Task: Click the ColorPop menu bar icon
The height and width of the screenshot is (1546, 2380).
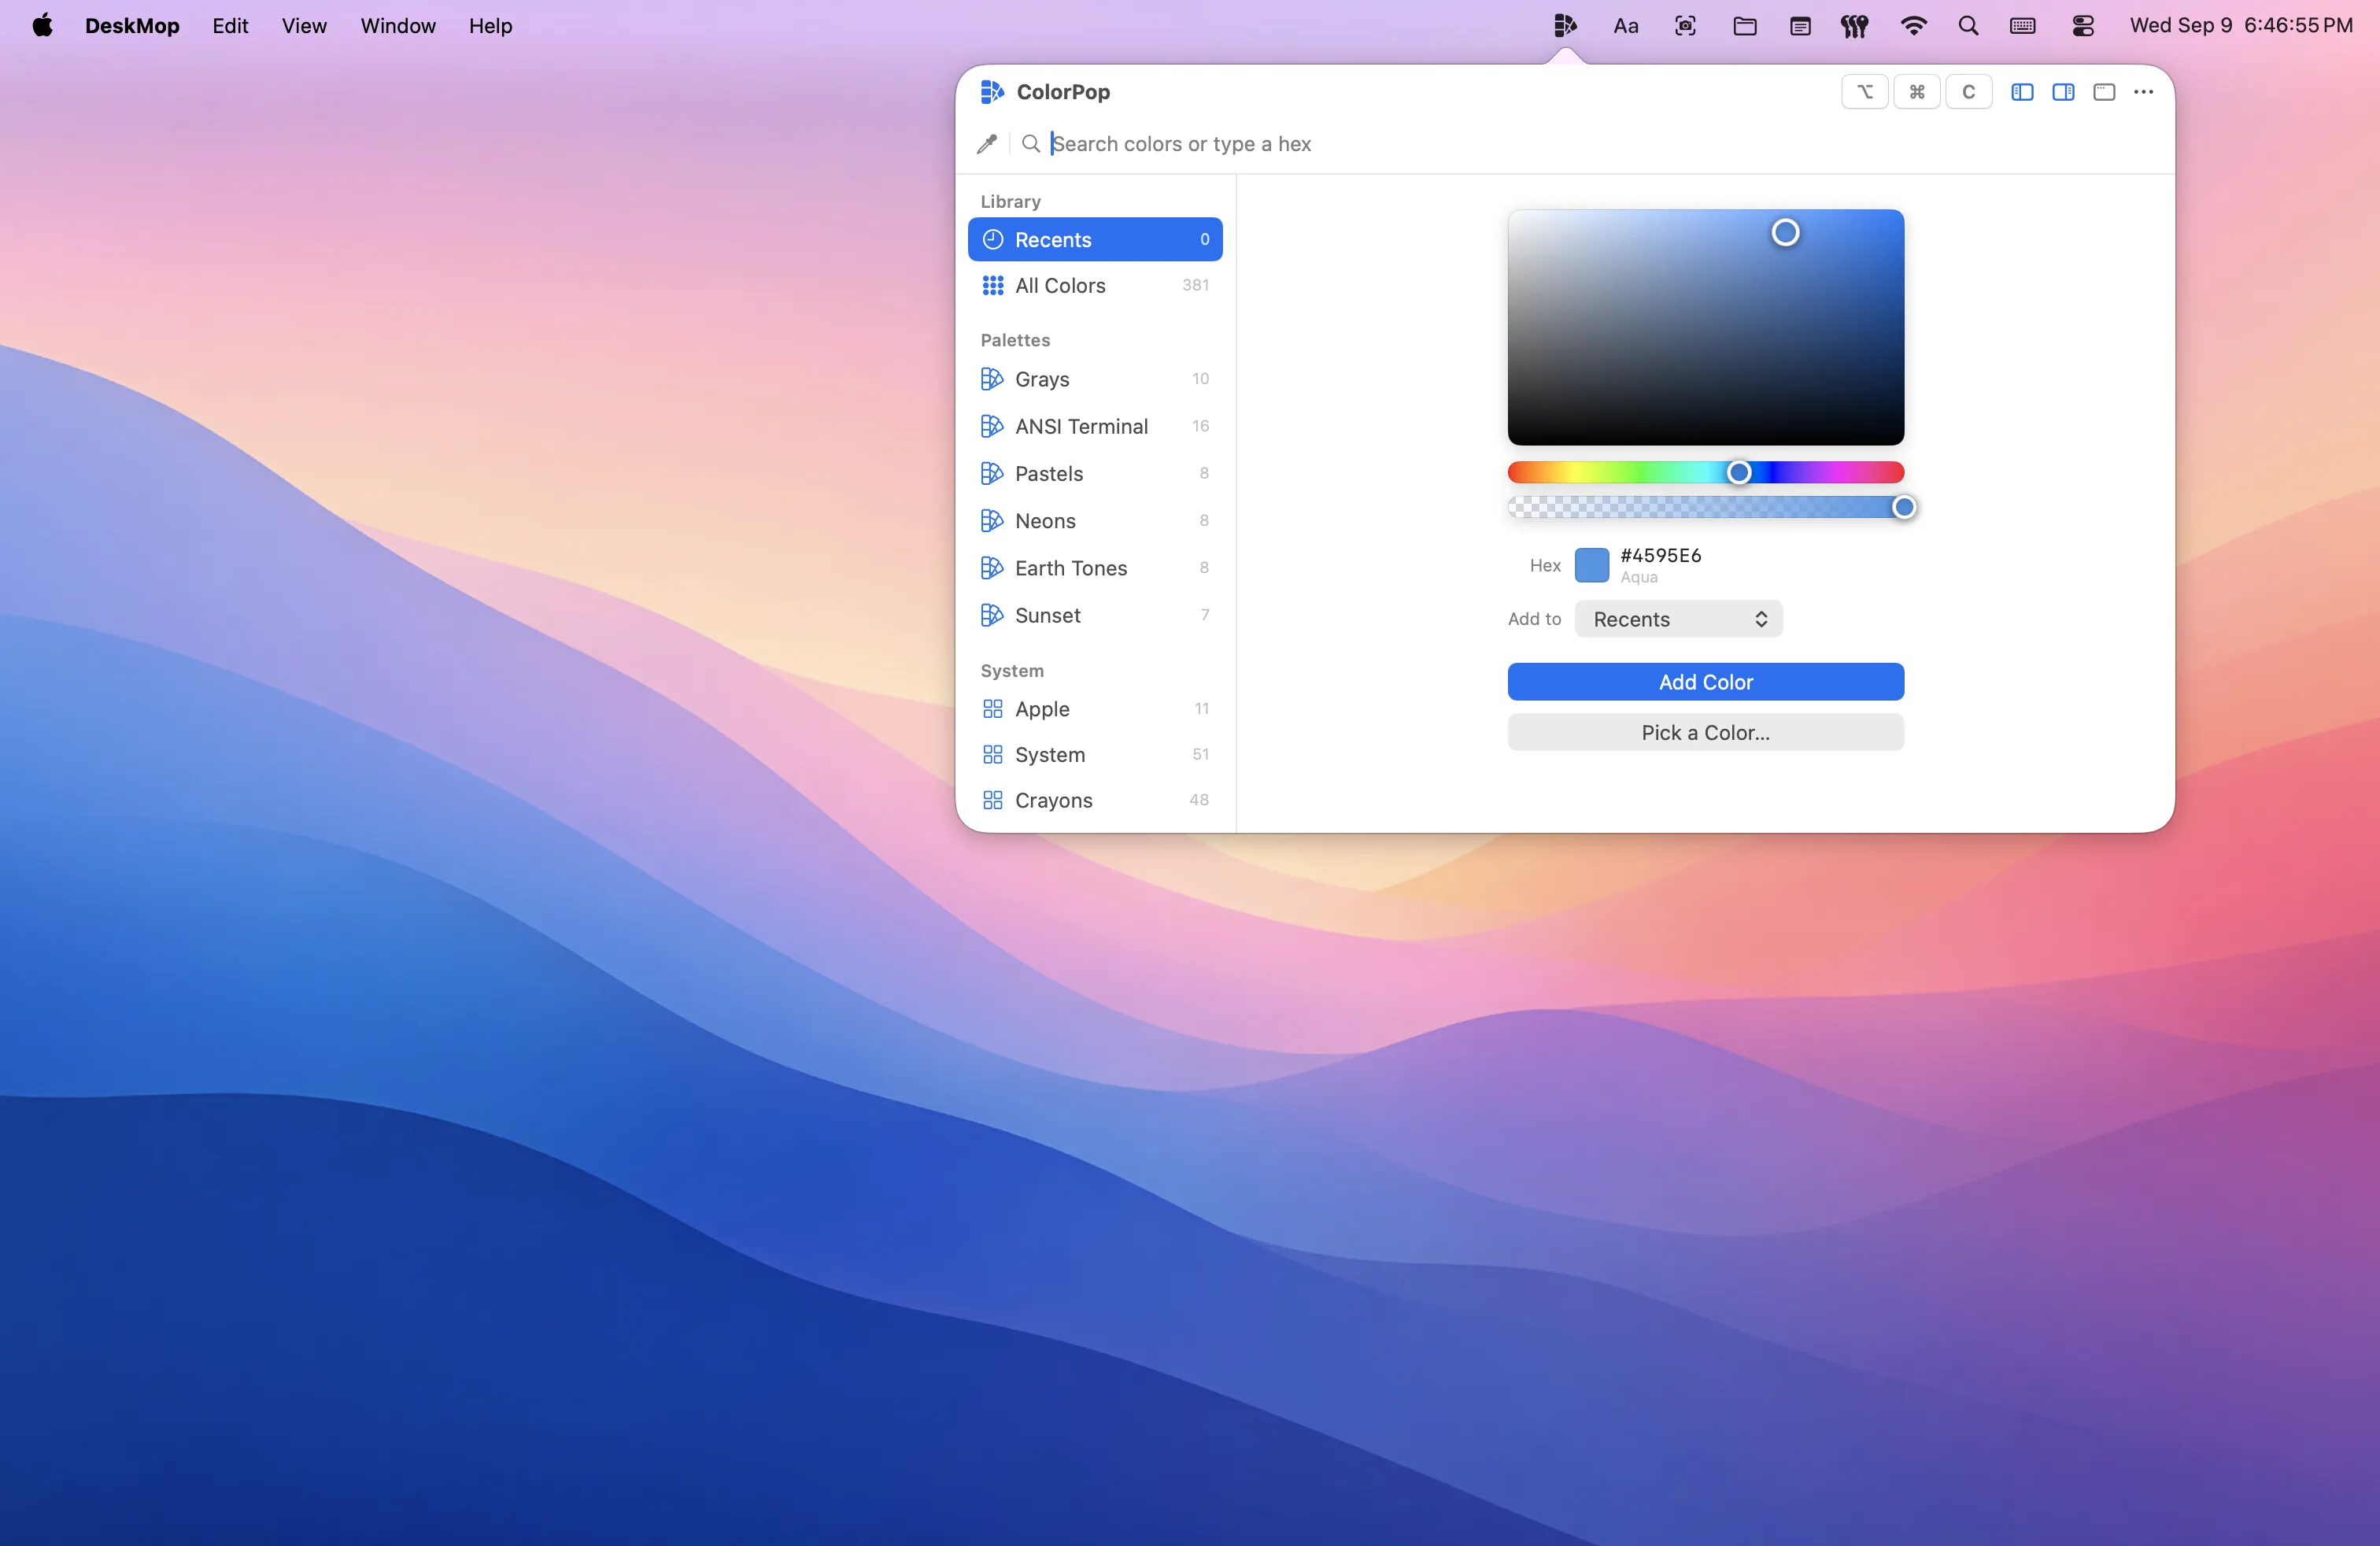Action: tap(1566, 26)
